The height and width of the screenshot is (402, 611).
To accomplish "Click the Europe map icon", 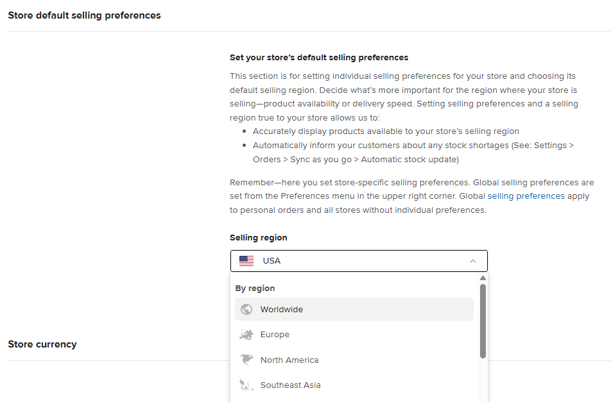I will (246, 335).
